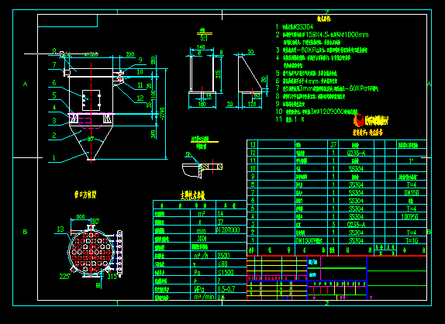Click the ≤1500 value in the Pa row

coord(226,272)
